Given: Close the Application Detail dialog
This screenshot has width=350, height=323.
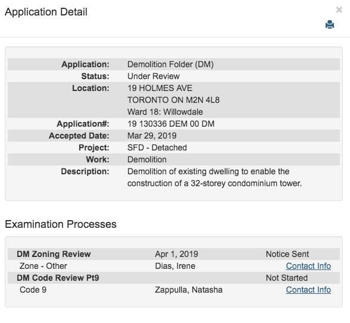Looking at the screenshot, I should coord(339,10).
